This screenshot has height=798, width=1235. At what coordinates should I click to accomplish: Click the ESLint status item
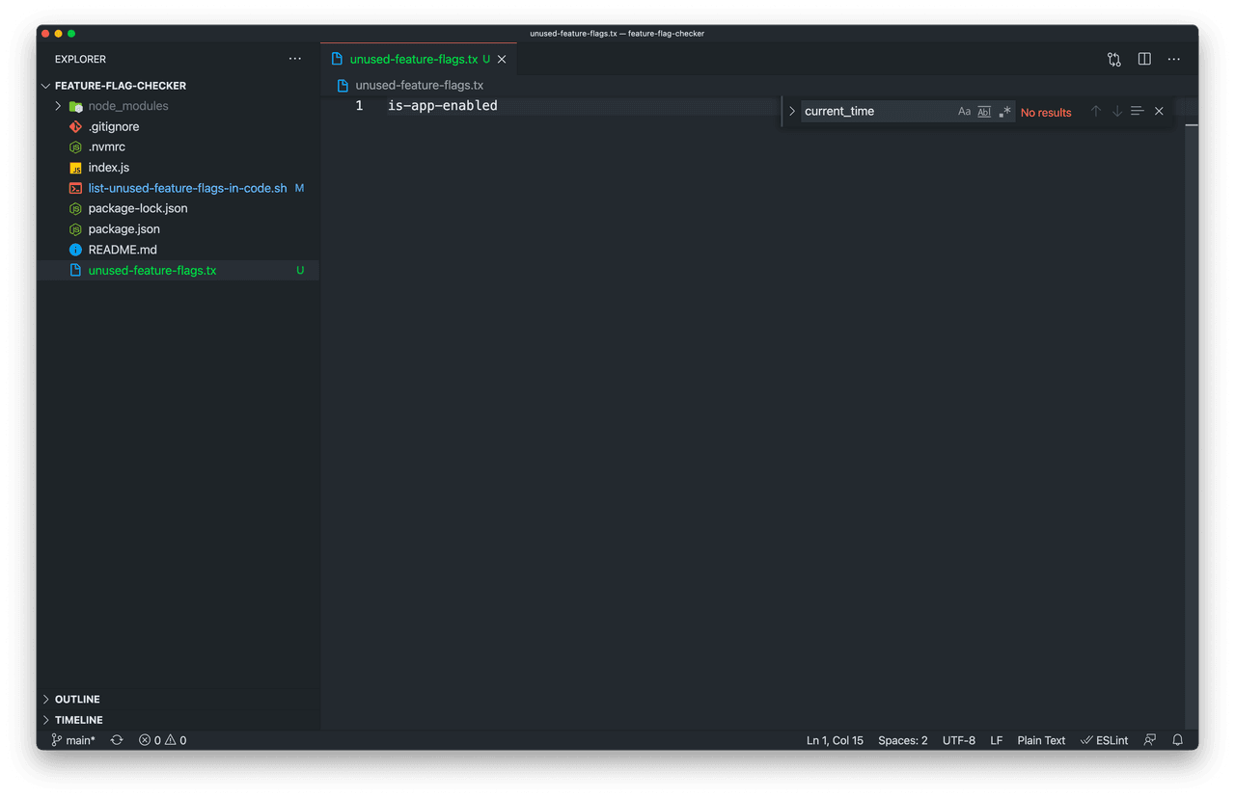1104,740
